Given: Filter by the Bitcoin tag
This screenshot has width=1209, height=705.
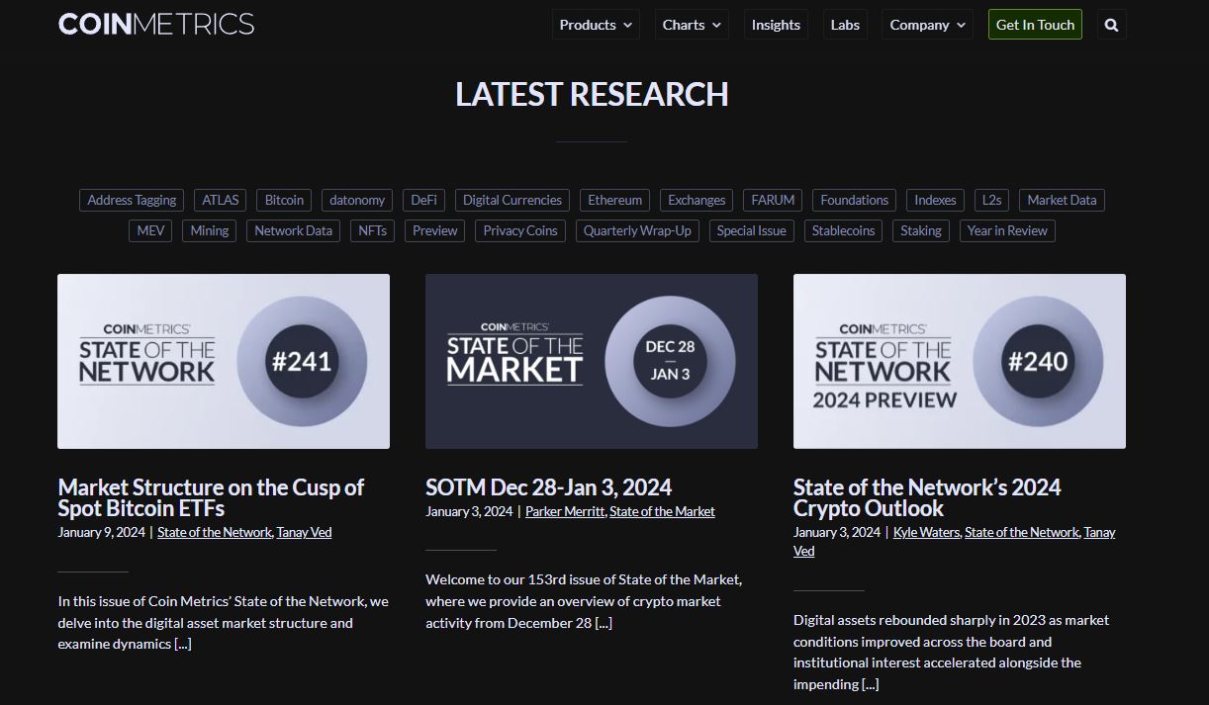Looking at the screenshot, I should click(x=284, y=200).
